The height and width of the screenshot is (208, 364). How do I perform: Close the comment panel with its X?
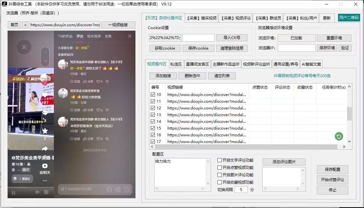click(130, 36)
